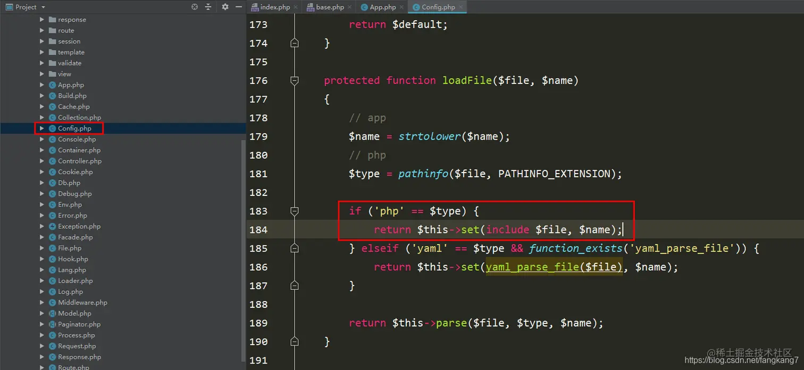Select Loader.php in the project tree
Screen dimensions: 804x370
pos(75,281)
